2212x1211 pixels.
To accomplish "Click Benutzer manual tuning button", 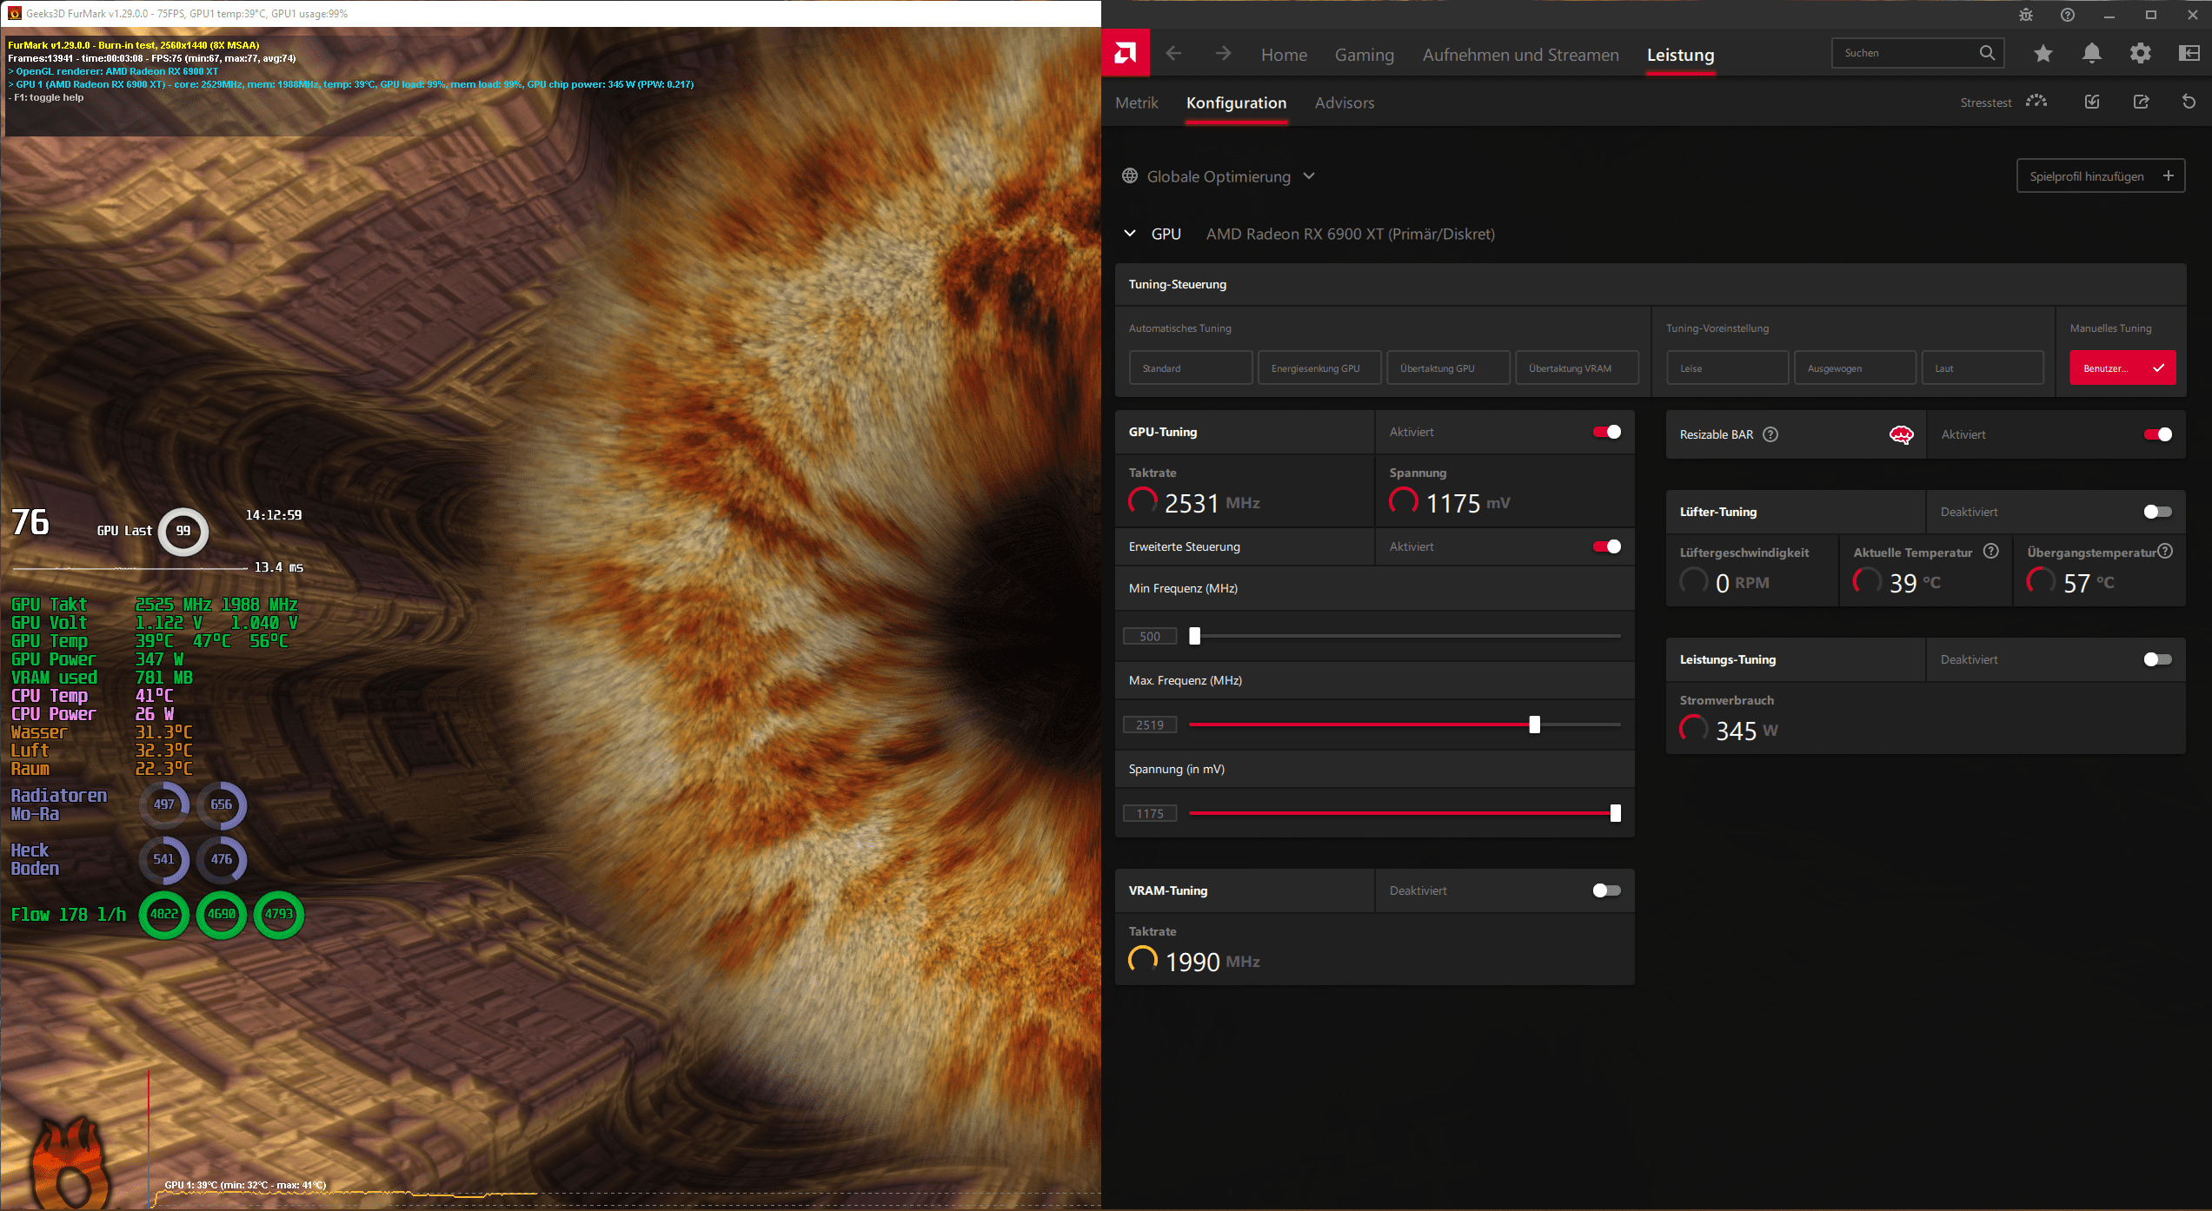I will pyautogui.click(x=2122, y=368).
